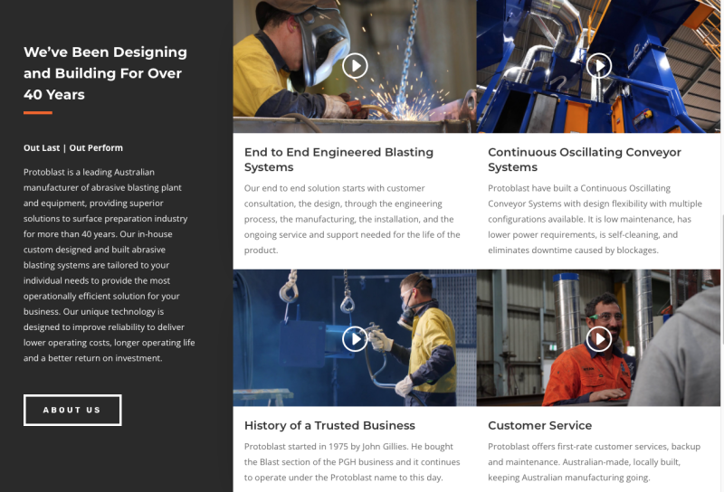
Task: Play the History of a Trusted Business video
Action: [x=355, y=338]
